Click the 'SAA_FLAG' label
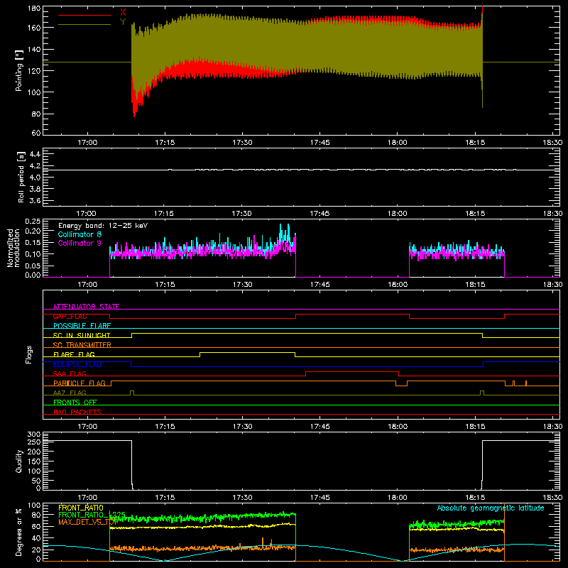Screen dimensions: 568x568 coord(70,373)
